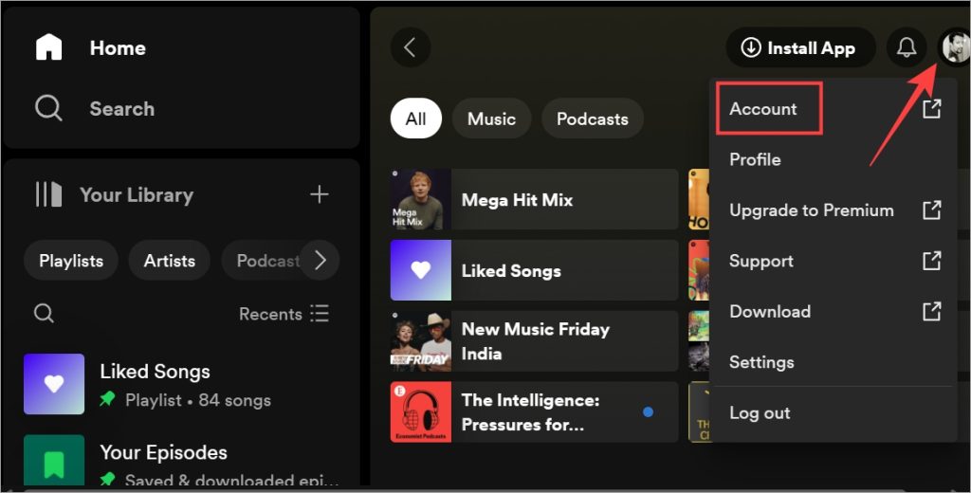Select the All filter chip
The width and height of the screenshot is (971, 493).
point(415,119)
